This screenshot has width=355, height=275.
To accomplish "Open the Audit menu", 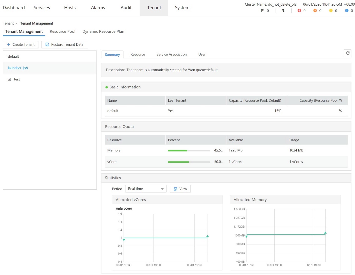I will pyautogui.click(x=126, y=8).
